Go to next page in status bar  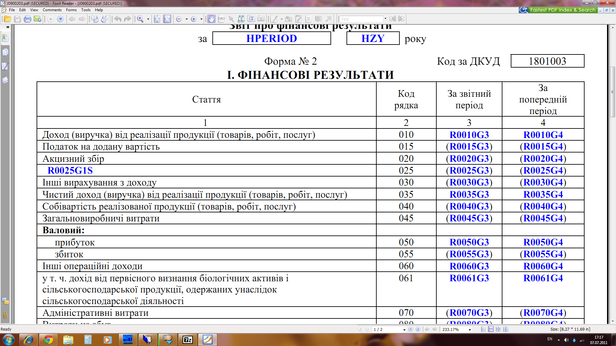[410, 329]
